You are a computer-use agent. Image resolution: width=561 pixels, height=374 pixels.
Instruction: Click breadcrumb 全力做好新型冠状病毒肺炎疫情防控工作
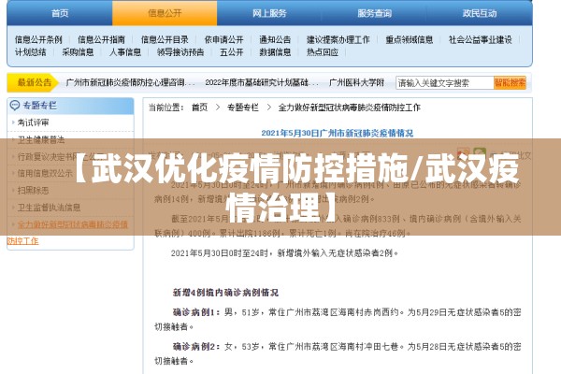pyautogui.click(x=349, y=108)
